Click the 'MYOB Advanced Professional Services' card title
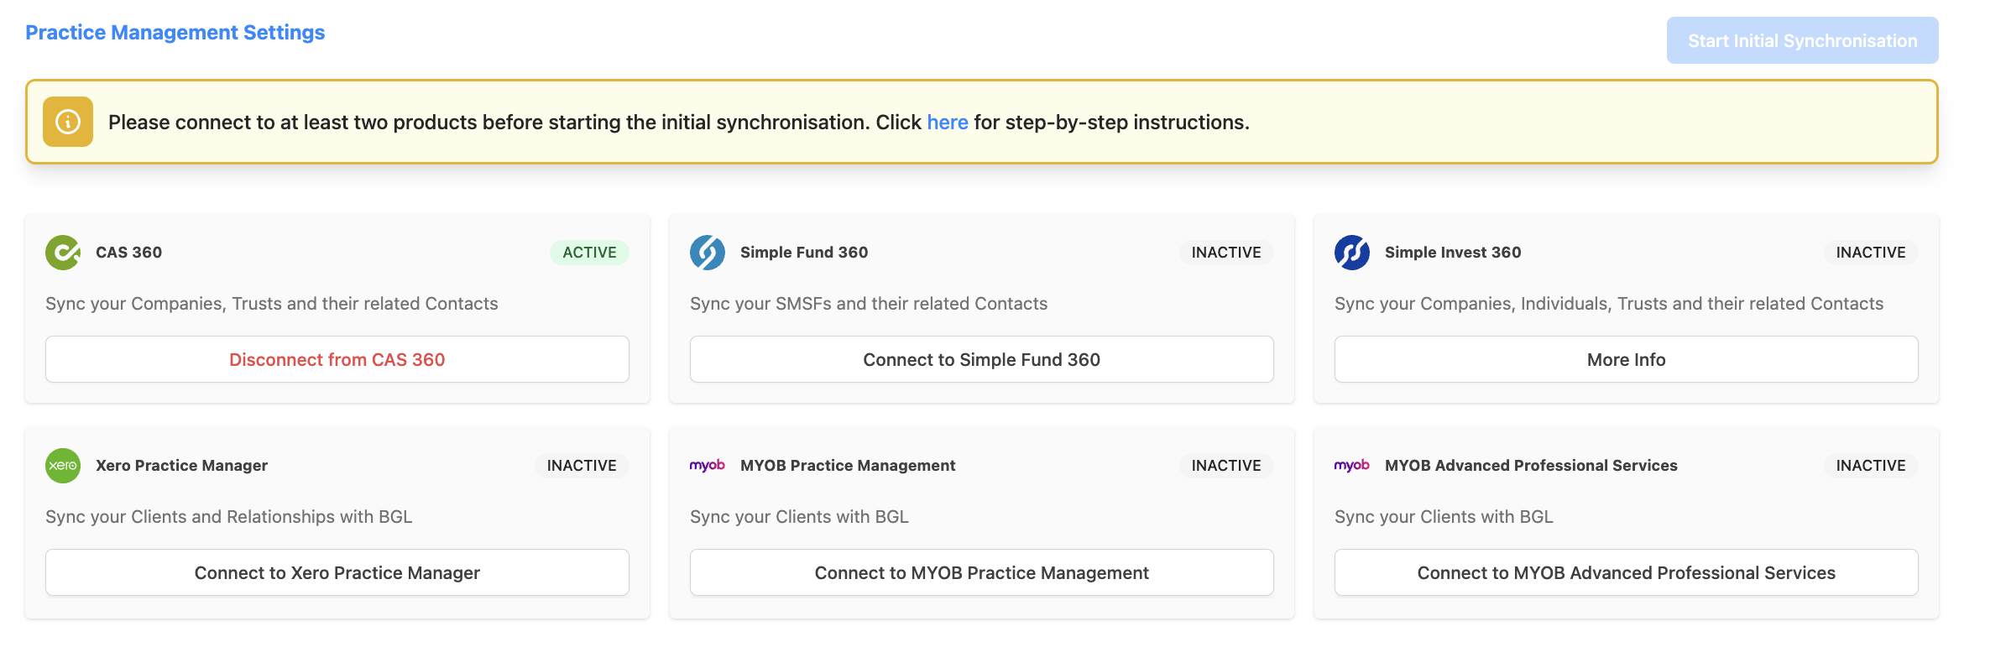 pyautogui.click(x=1531, y=466)
